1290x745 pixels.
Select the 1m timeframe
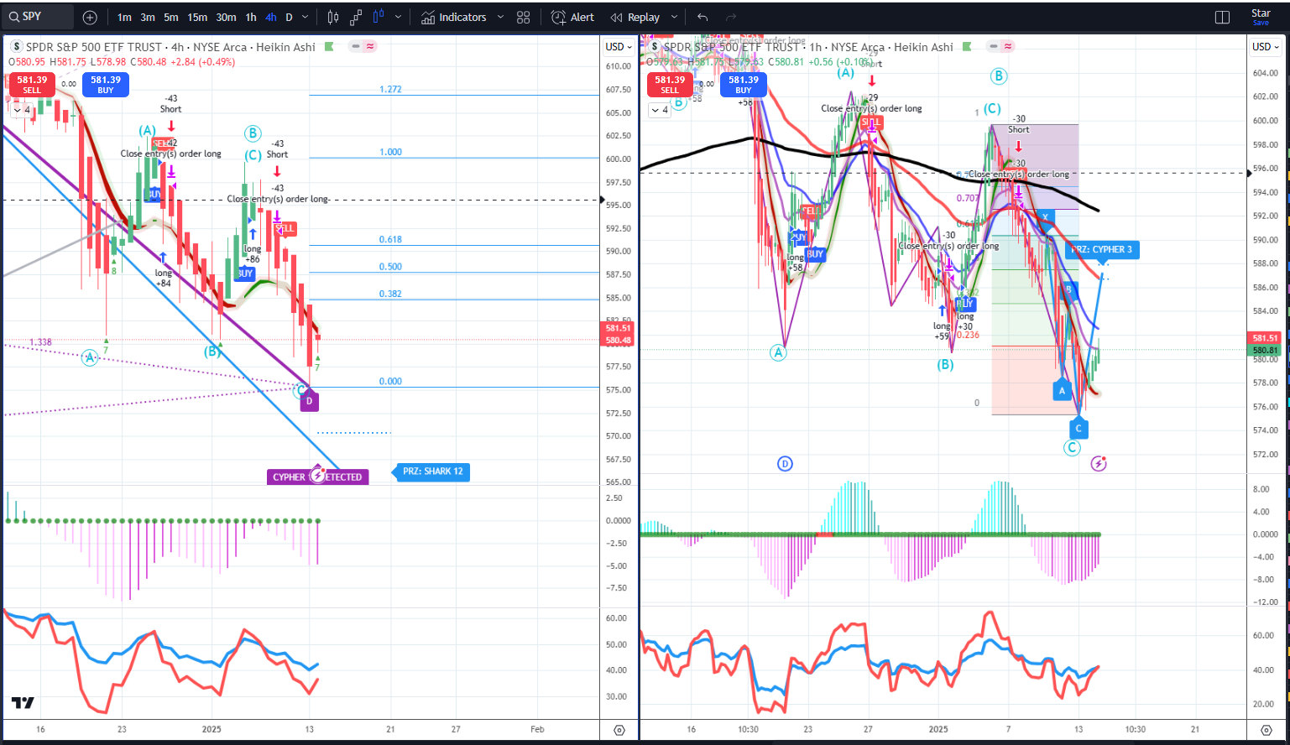pos(124,18)
